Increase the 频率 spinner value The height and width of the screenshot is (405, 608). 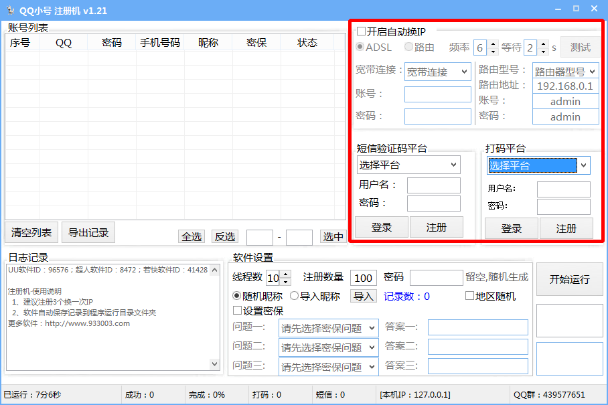pos(493,44)
